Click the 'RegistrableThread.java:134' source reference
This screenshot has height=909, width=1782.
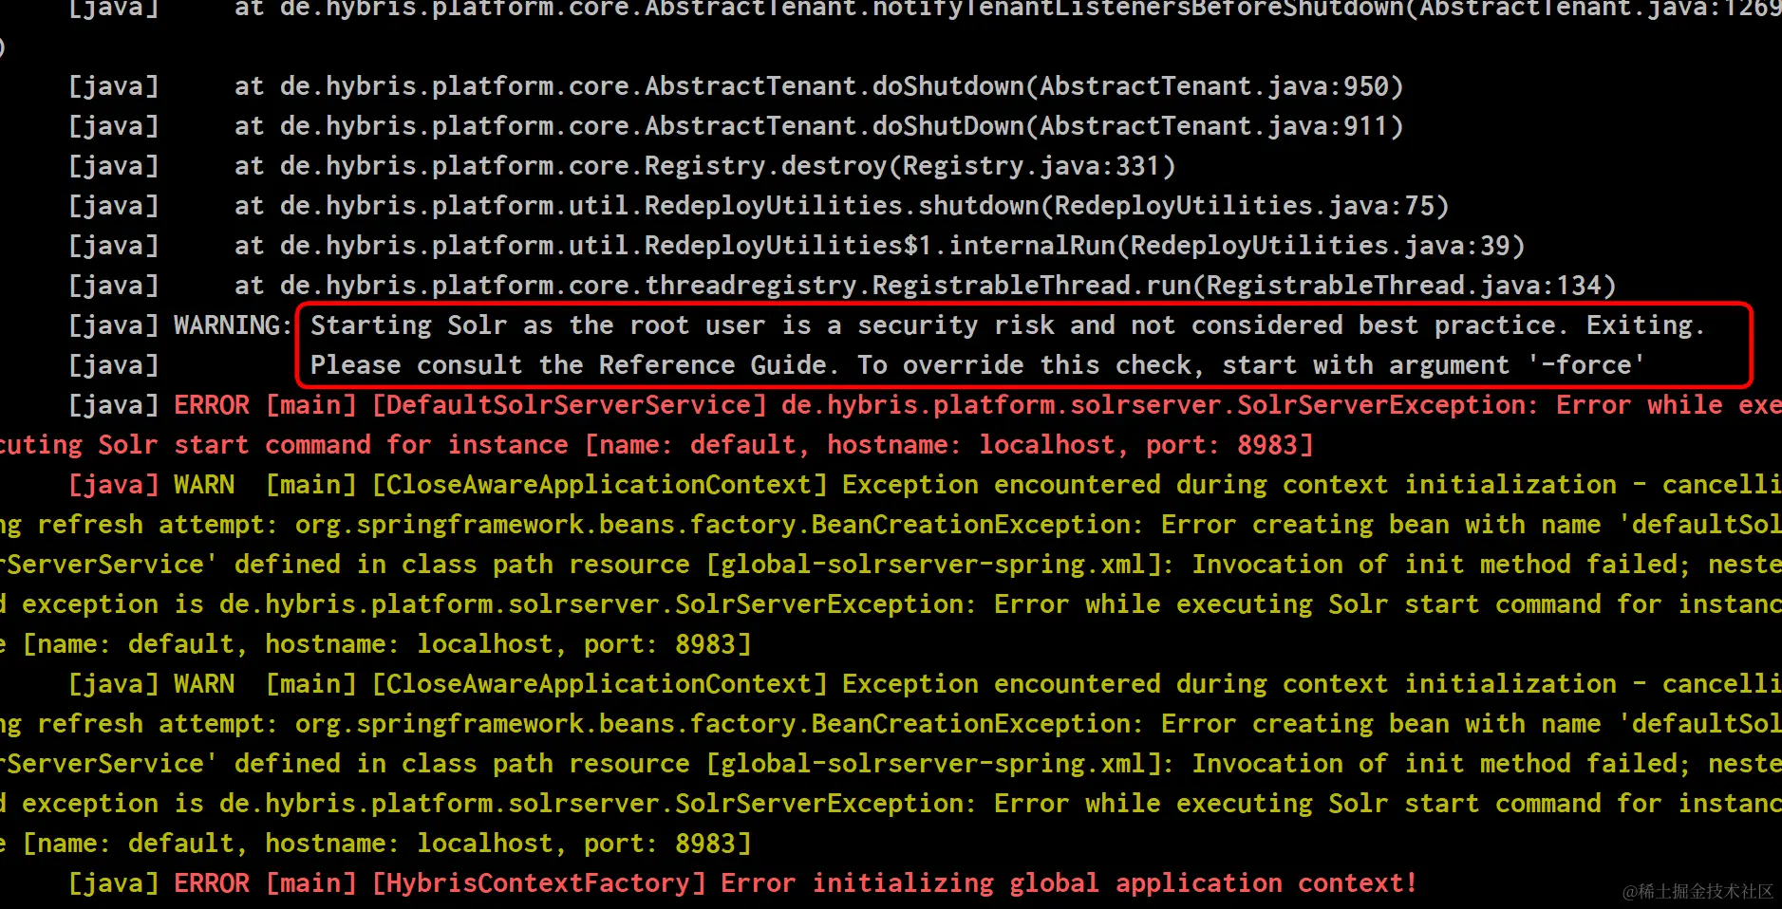[1404, 286]
